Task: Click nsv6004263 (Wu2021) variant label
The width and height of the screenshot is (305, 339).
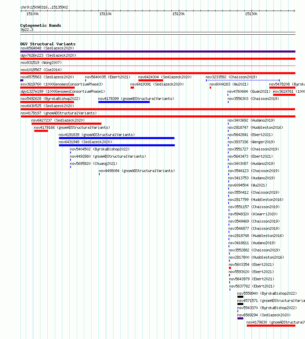Action: coord(229,84)
